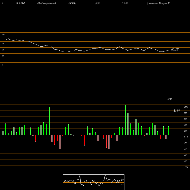Open the mini oscillator thumbnail chart
Image resolution: width=190 pixels, height=190 pixels.
(94, 182)
